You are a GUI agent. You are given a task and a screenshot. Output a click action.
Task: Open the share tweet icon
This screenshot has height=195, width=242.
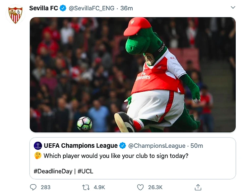click(198, 187)
